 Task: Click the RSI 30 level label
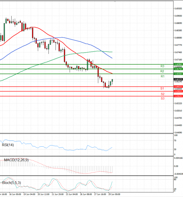click(x=175, y=149)
